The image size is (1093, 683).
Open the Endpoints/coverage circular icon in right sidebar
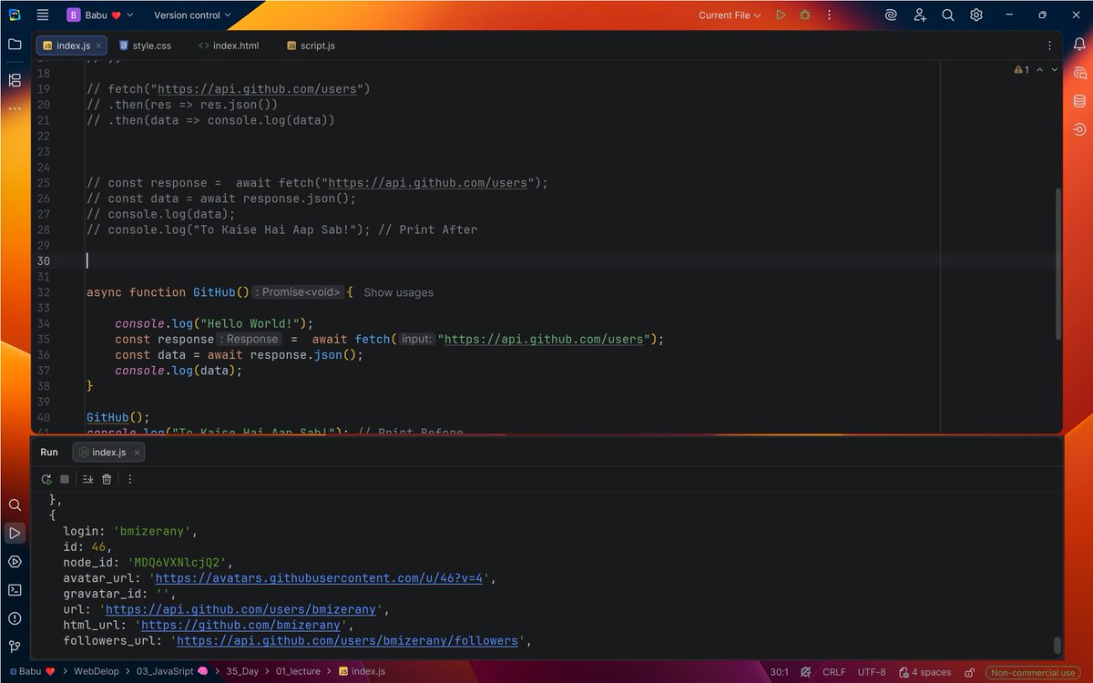pos(1080,129)
